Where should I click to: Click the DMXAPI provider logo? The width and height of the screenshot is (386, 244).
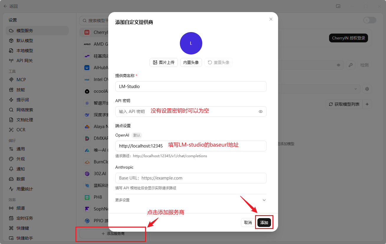(x=87, y=138)
